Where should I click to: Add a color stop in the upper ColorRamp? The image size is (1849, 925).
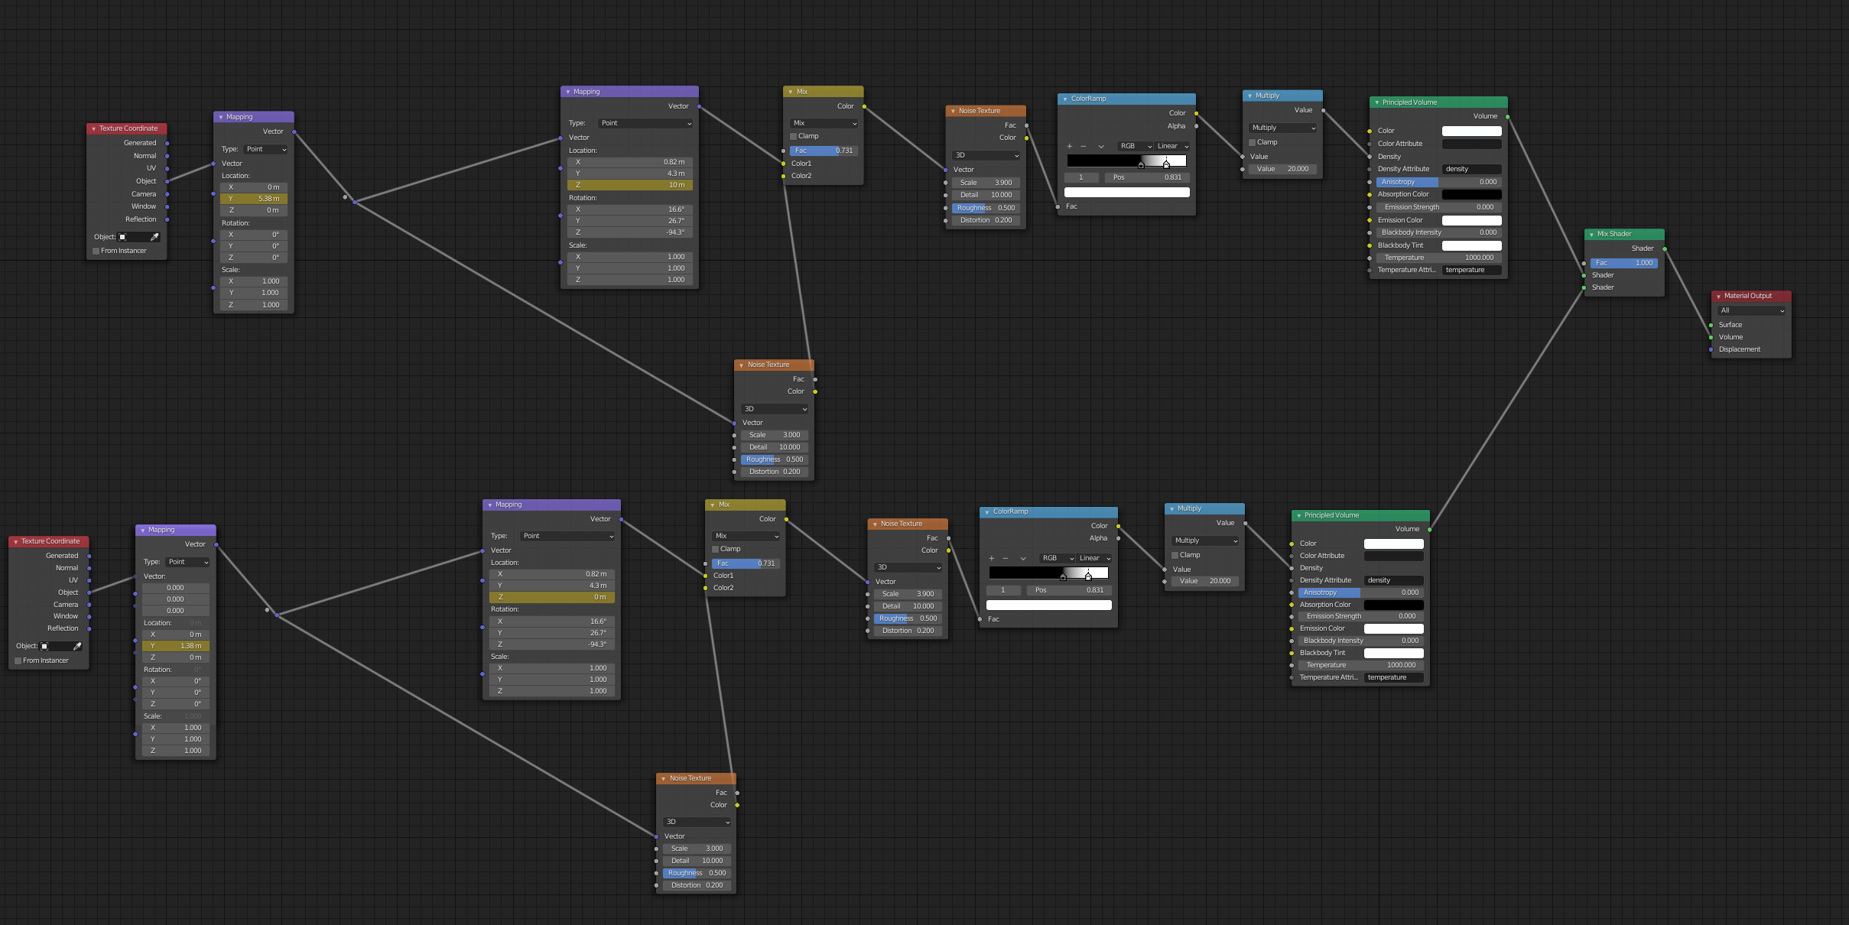point(1069,146)
